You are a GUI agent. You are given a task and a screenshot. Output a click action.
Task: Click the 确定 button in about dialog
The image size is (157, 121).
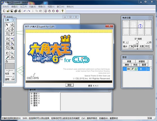point(69,85)
